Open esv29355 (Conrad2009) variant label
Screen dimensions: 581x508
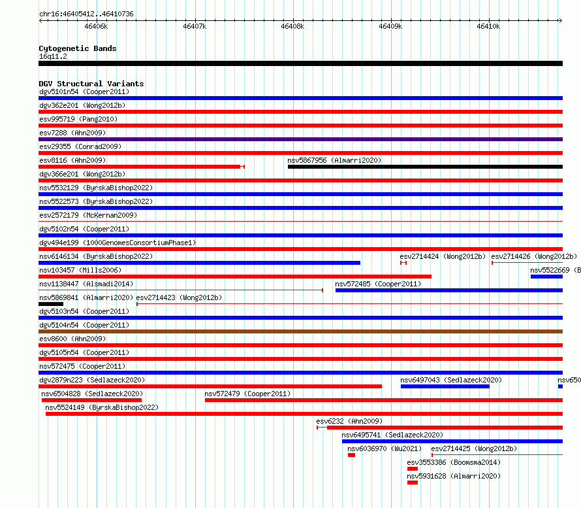click(80, 146)
